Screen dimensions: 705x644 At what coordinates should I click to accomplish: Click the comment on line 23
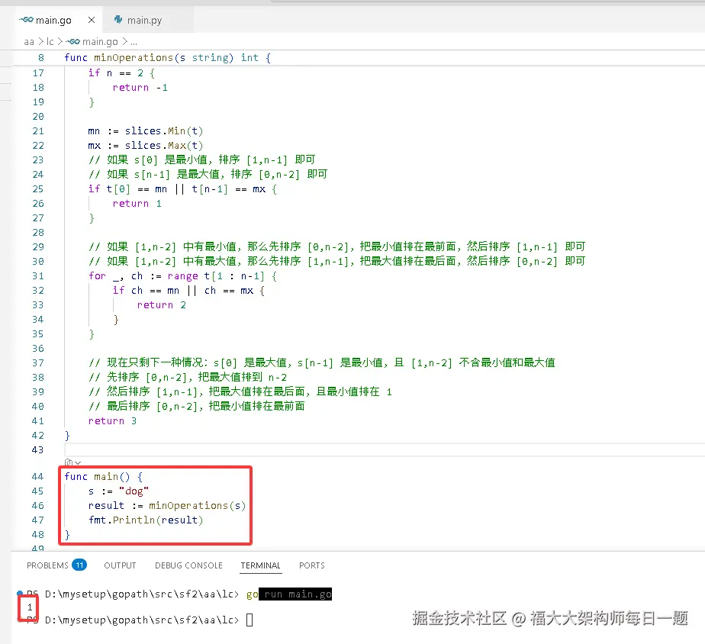click(202, 159)
